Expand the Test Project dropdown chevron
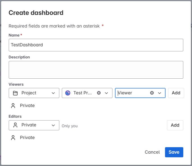Image resolution: width=192 pixels, height=166 pixels. tap(107, 93)
